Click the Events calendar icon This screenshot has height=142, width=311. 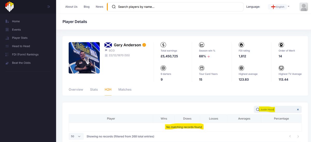point(7,30)
